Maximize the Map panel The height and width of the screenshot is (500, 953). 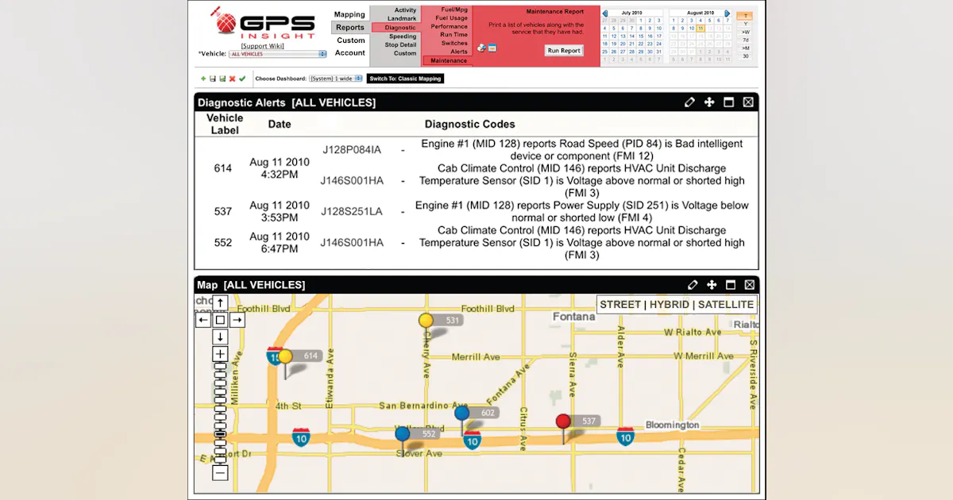pyautogui.click(x=731, y=284)
